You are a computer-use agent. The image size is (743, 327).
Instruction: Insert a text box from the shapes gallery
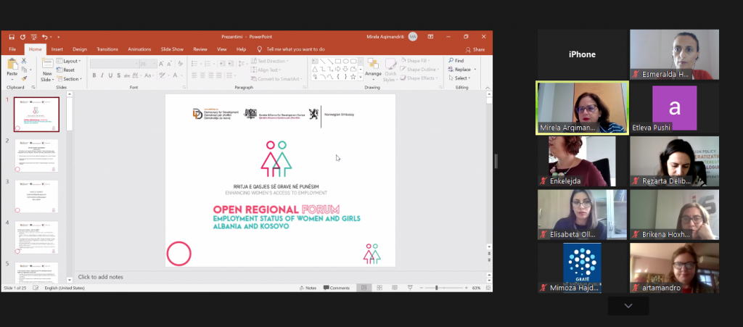pyautogui.click(x=315, y=61)
